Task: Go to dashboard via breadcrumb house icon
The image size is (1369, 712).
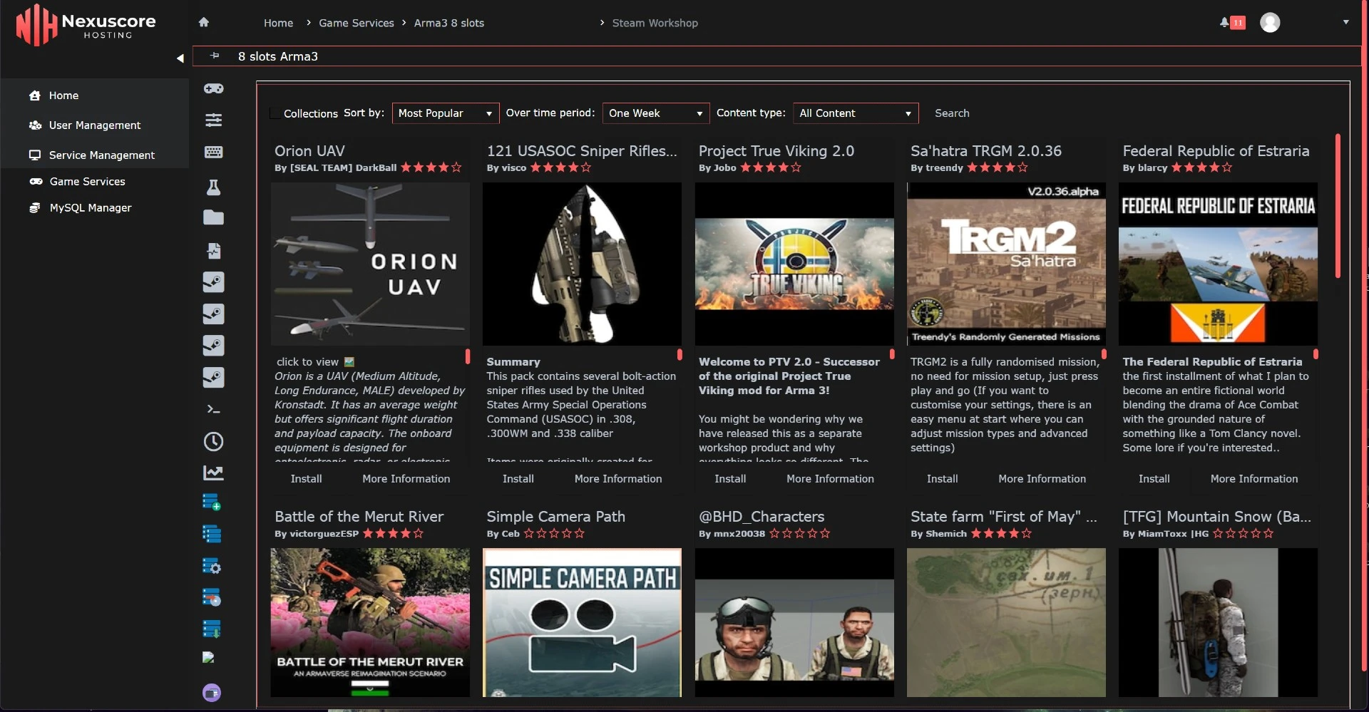Action: pos(204,22)
